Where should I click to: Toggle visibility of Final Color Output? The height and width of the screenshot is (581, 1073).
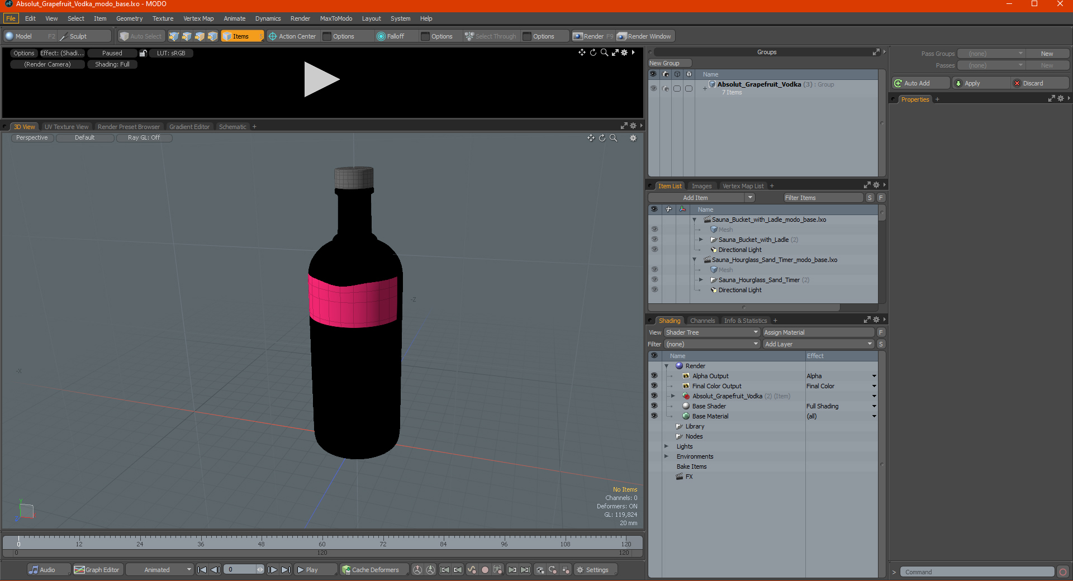654,386
